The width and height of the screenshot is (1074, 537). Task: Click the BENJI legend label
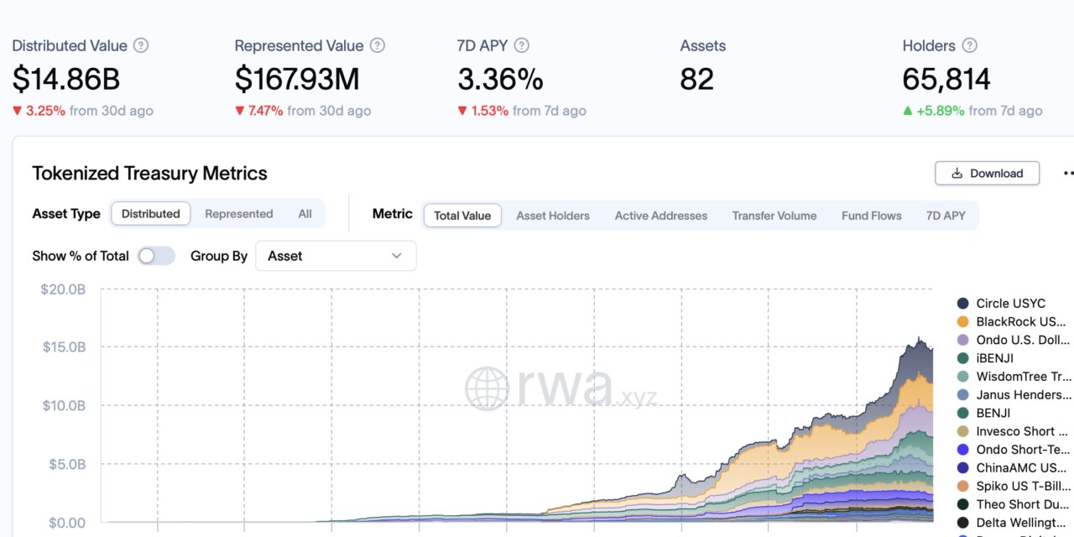pyautogui.click(x=993, y=413)
